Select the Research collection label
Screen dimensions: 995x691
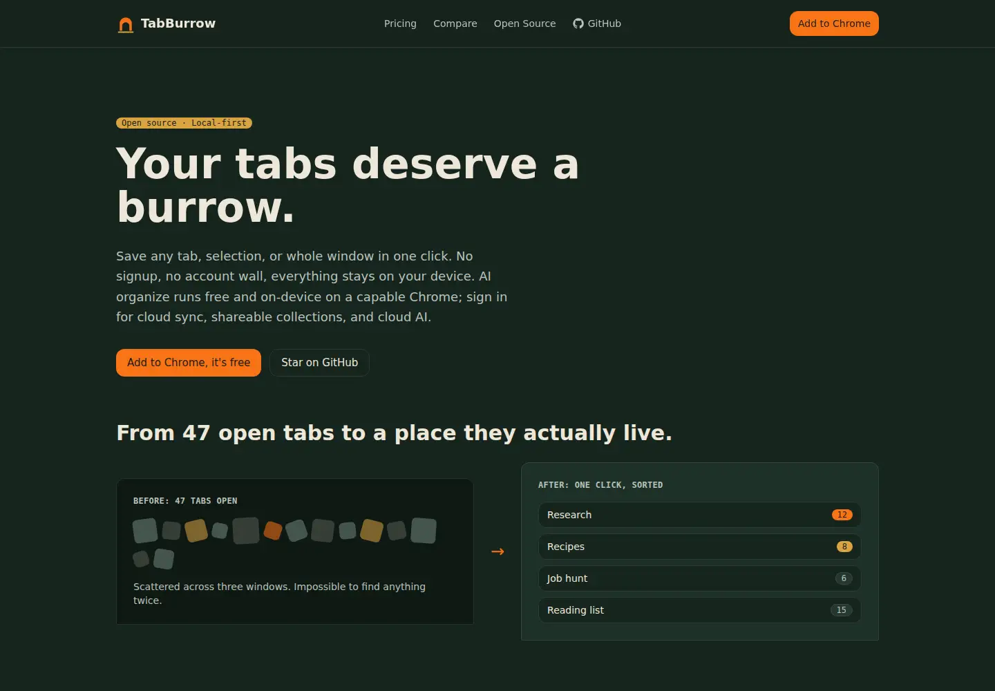[569, 515]
